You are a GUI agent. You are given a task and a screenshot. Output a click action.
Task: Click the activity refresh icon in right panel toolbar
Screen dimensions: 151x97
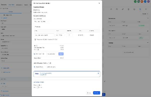click(x=111, y=9)
